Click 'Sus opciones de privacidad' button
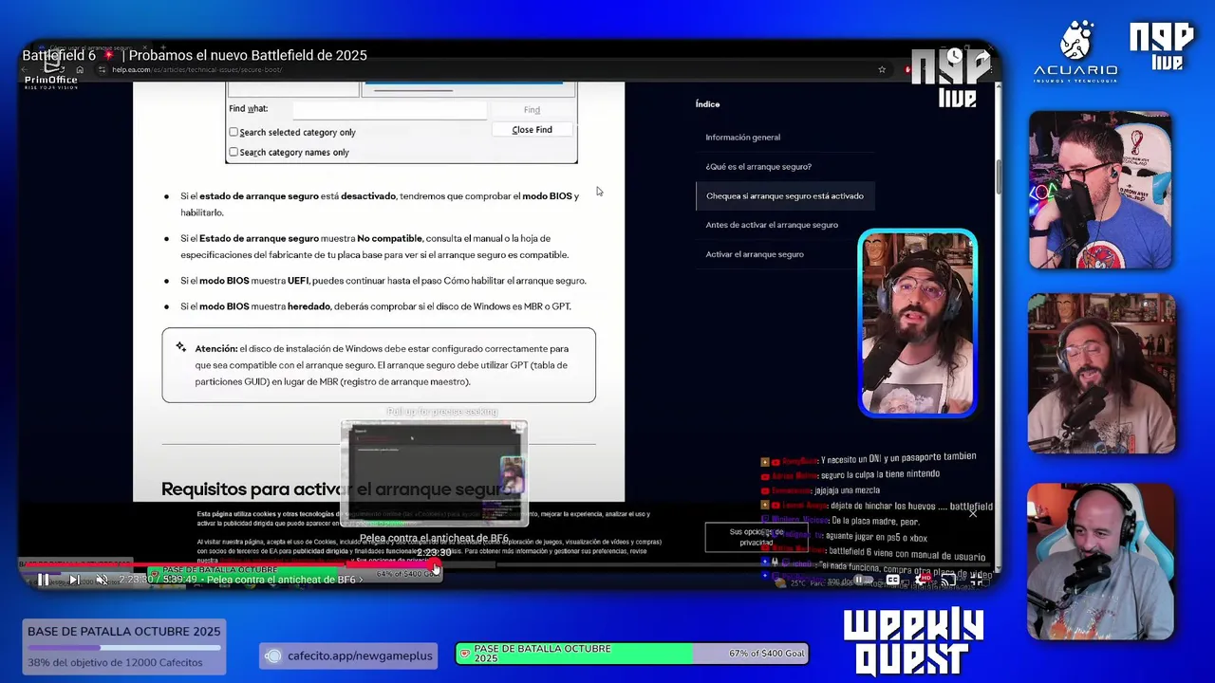The height and width of the screenshot is (683, 1215). [757, 537]
